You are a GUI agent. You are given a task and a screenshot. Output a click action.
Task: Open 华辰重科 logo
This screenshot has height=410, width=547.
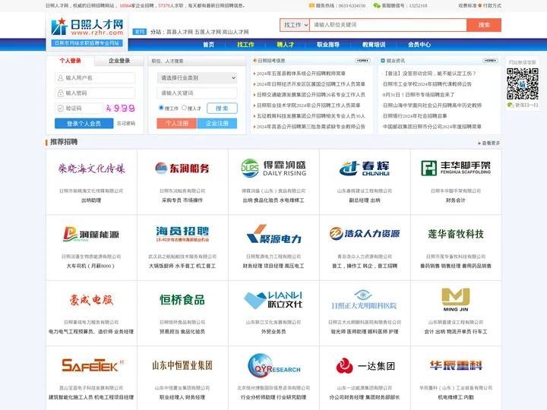click(456, 365)
